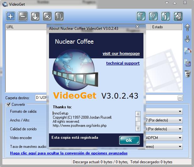Open the Formato de salida dropdown
Image resolution: width=194 pixels, height=167 pixels.
(x=180, y=111)
